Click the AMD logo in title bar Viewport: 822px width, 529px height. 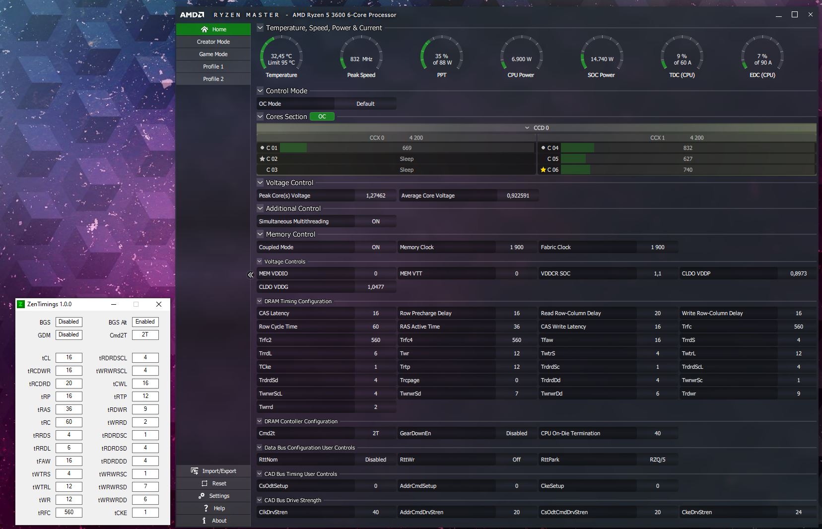[192, 15]
